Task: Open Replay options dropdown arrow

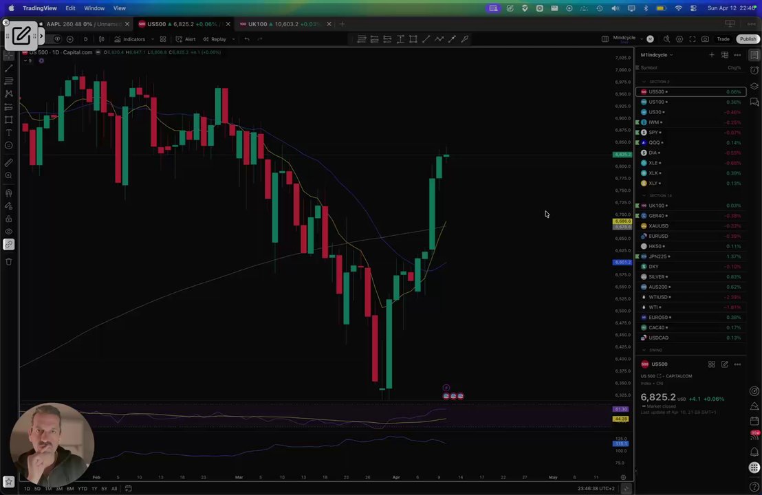Action: point(233,39)
